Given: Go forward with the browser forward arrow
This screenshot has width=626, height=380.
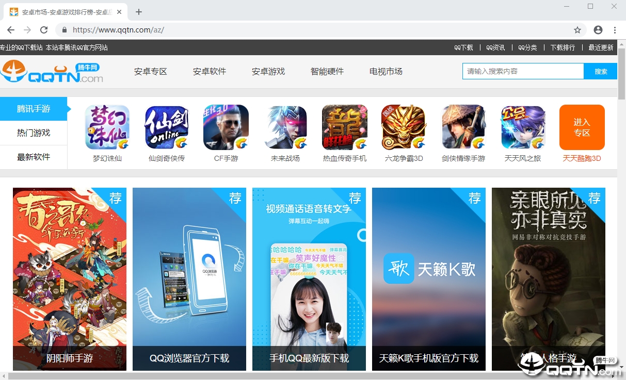Looking at the screenshot, I should (x=27, y=30).
